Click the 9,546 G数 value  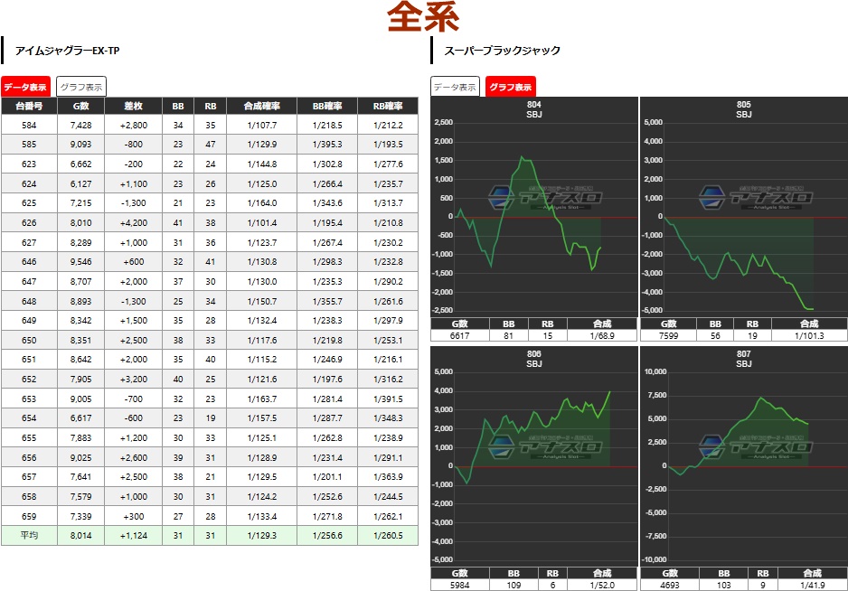[81, 262]
